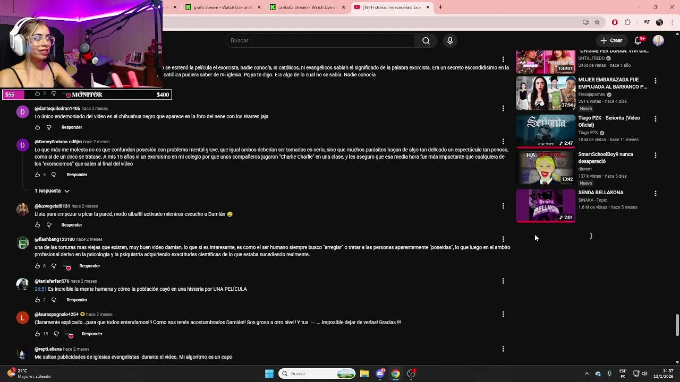Click the taskbar weather widget

tap(29, 374)
